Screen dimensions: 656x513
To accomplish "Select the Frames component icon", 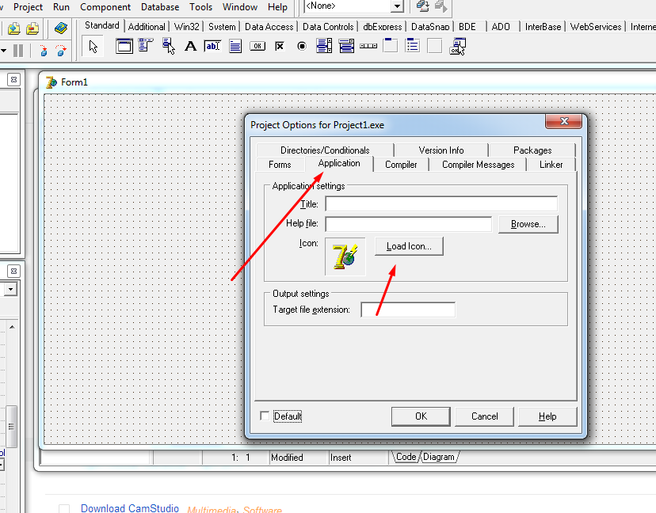I will pyautogui.click(x=124, y=45).
